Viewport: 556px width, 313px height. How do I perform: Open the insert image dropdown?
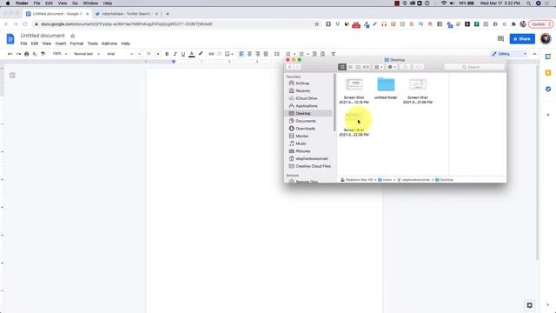coord(229,54)
